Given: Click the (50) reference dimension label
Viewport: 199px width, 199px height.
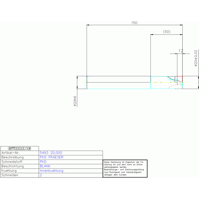Looking at the screenshot, I should click(166, 32).
